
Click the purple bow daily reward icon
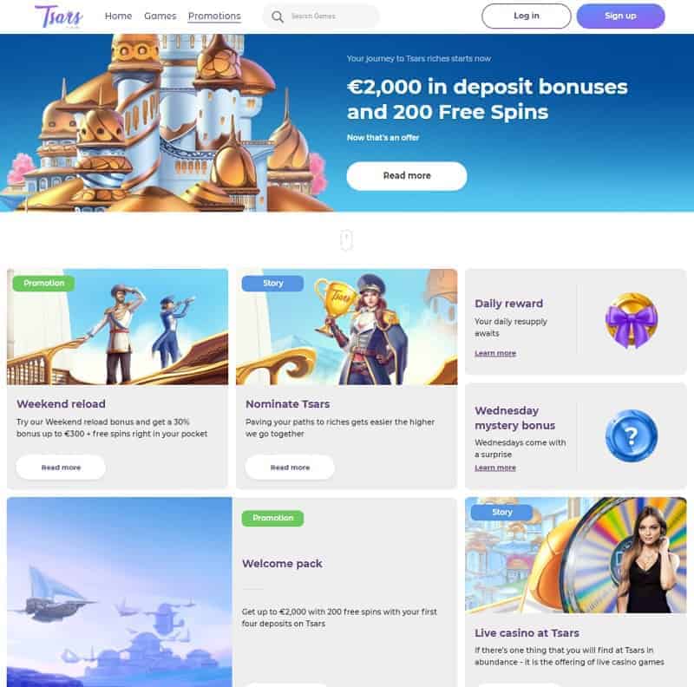pos(632,320)
